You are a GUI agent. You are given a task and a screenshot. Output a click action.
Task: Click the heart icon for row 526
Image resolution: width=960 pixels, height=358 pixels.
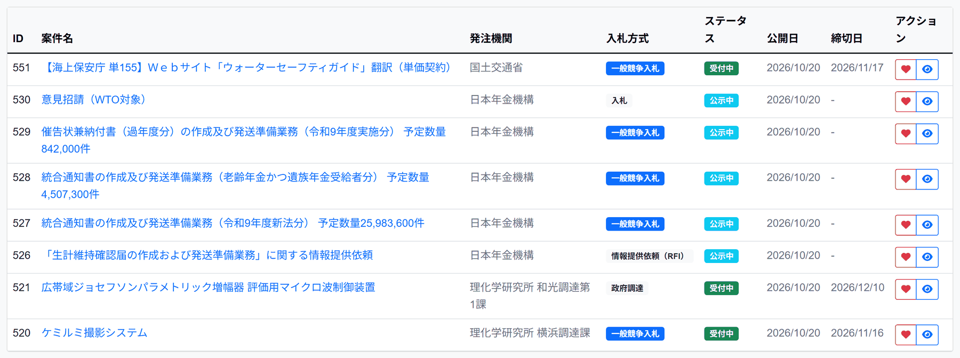906,257
